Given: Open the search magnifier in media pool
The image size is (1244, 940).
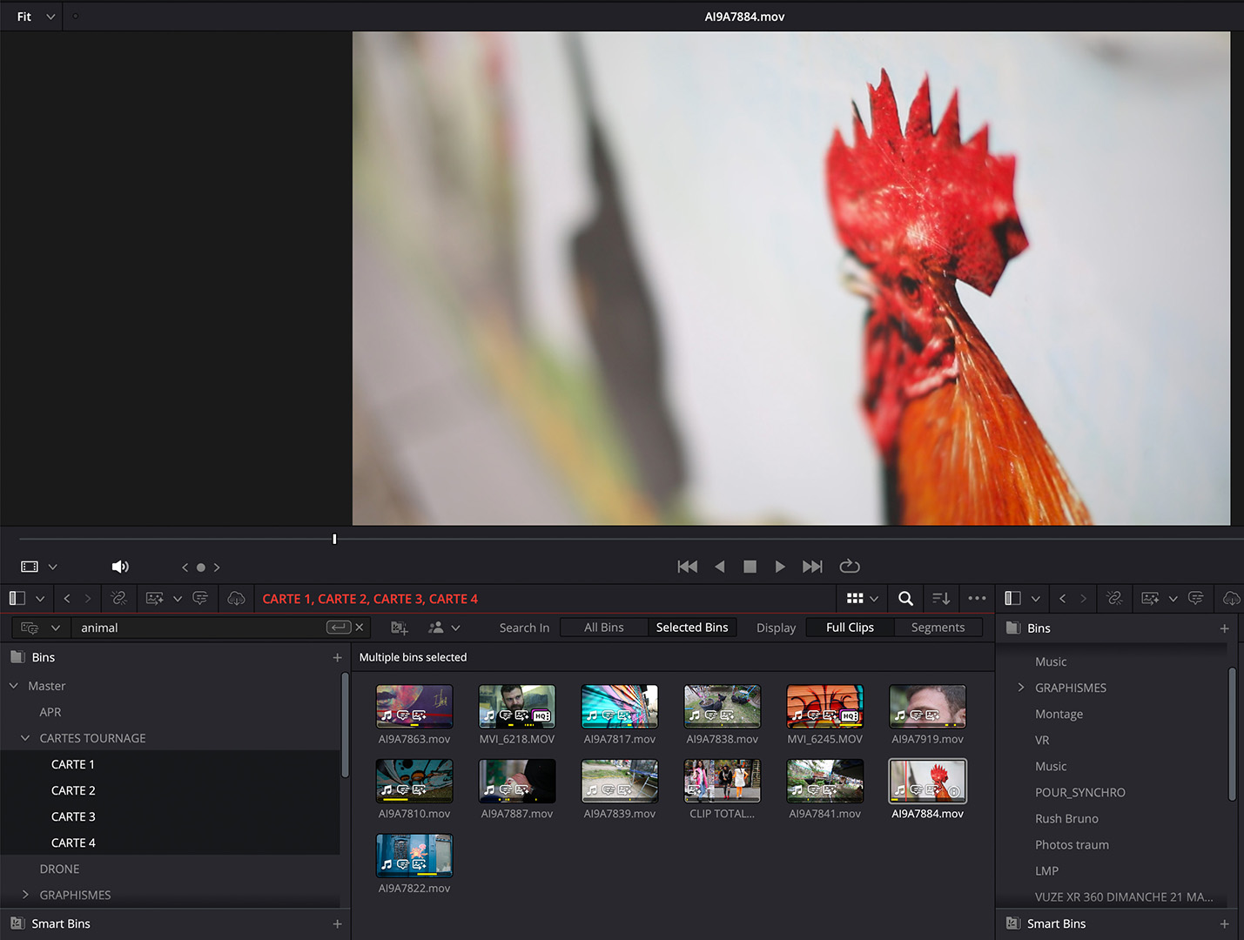Looking at the screenshot, I should (x=905, y=599).
